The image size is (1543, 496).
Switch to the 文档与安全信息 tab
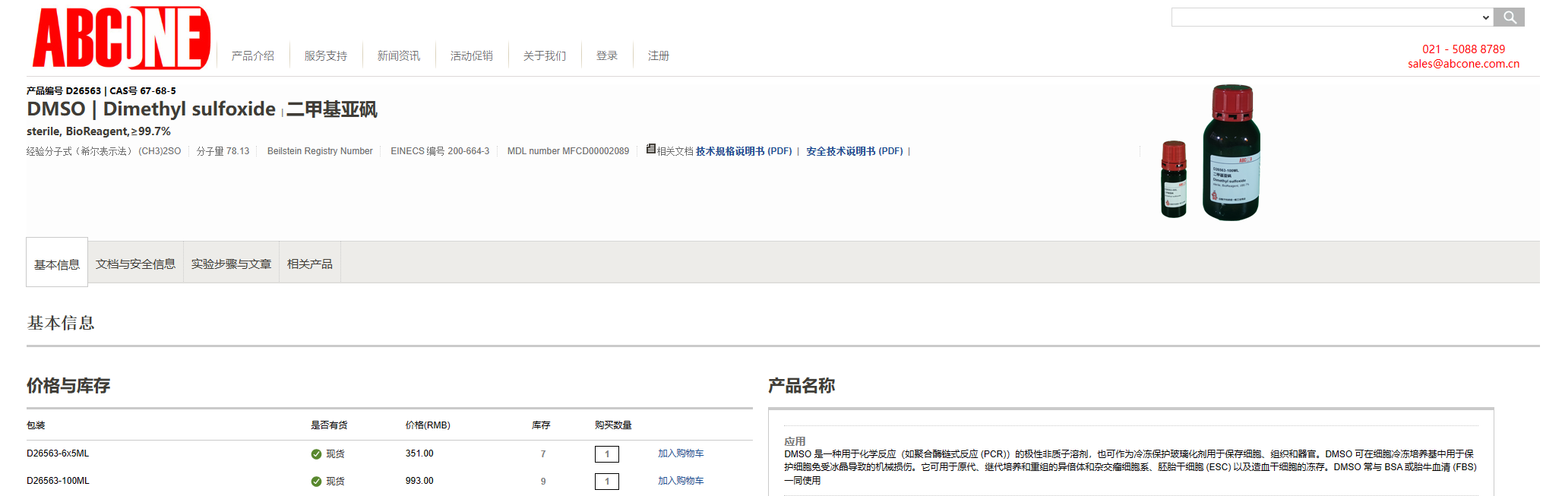[x=135, y=264]
